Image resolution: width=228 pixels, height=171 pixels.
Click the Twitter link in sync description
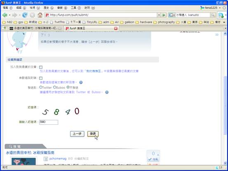coord(81,92)
